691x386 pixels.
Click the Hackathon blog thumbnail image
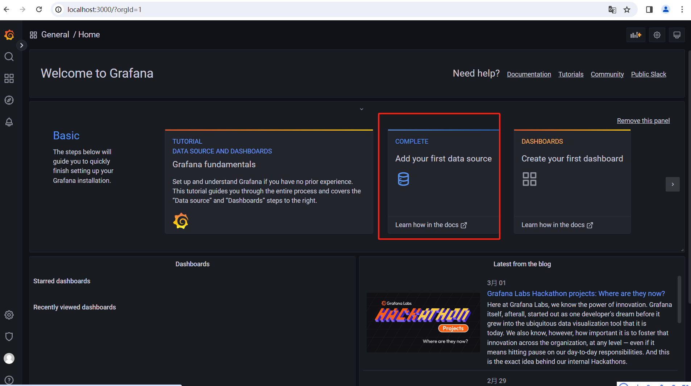point(423,323)
